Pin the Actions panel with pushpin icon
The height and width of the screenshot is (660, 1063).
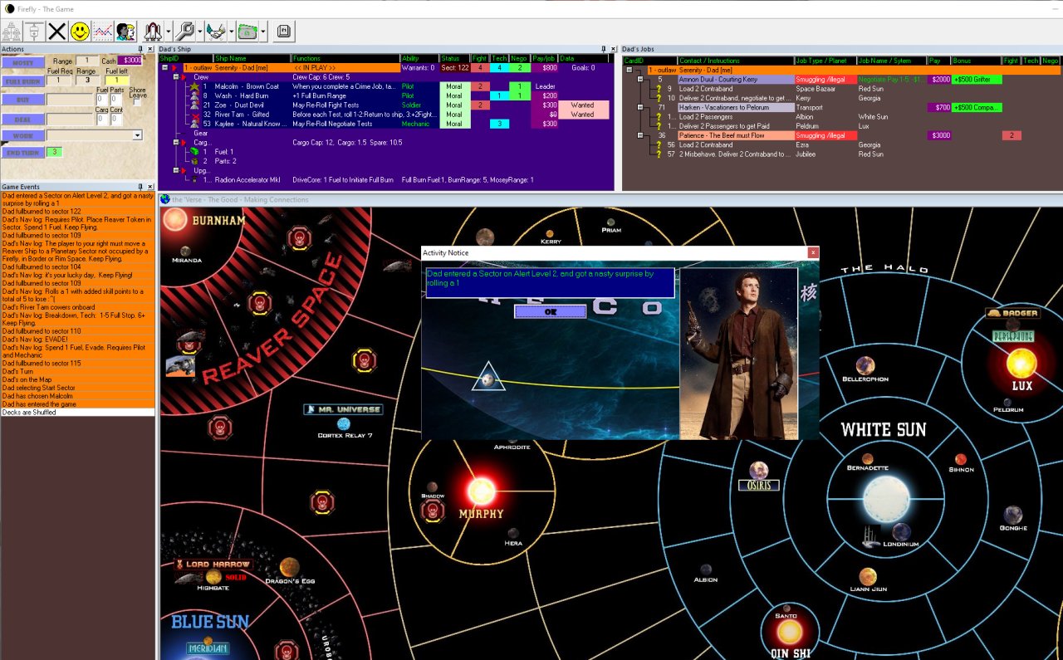click(x=140, y=50)
